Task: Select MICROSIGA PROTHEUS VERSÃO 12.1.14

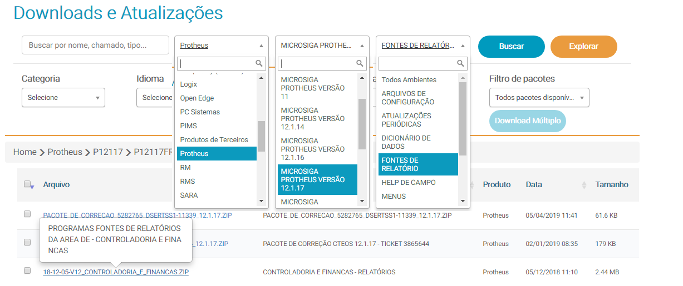Action: (317, 119)
